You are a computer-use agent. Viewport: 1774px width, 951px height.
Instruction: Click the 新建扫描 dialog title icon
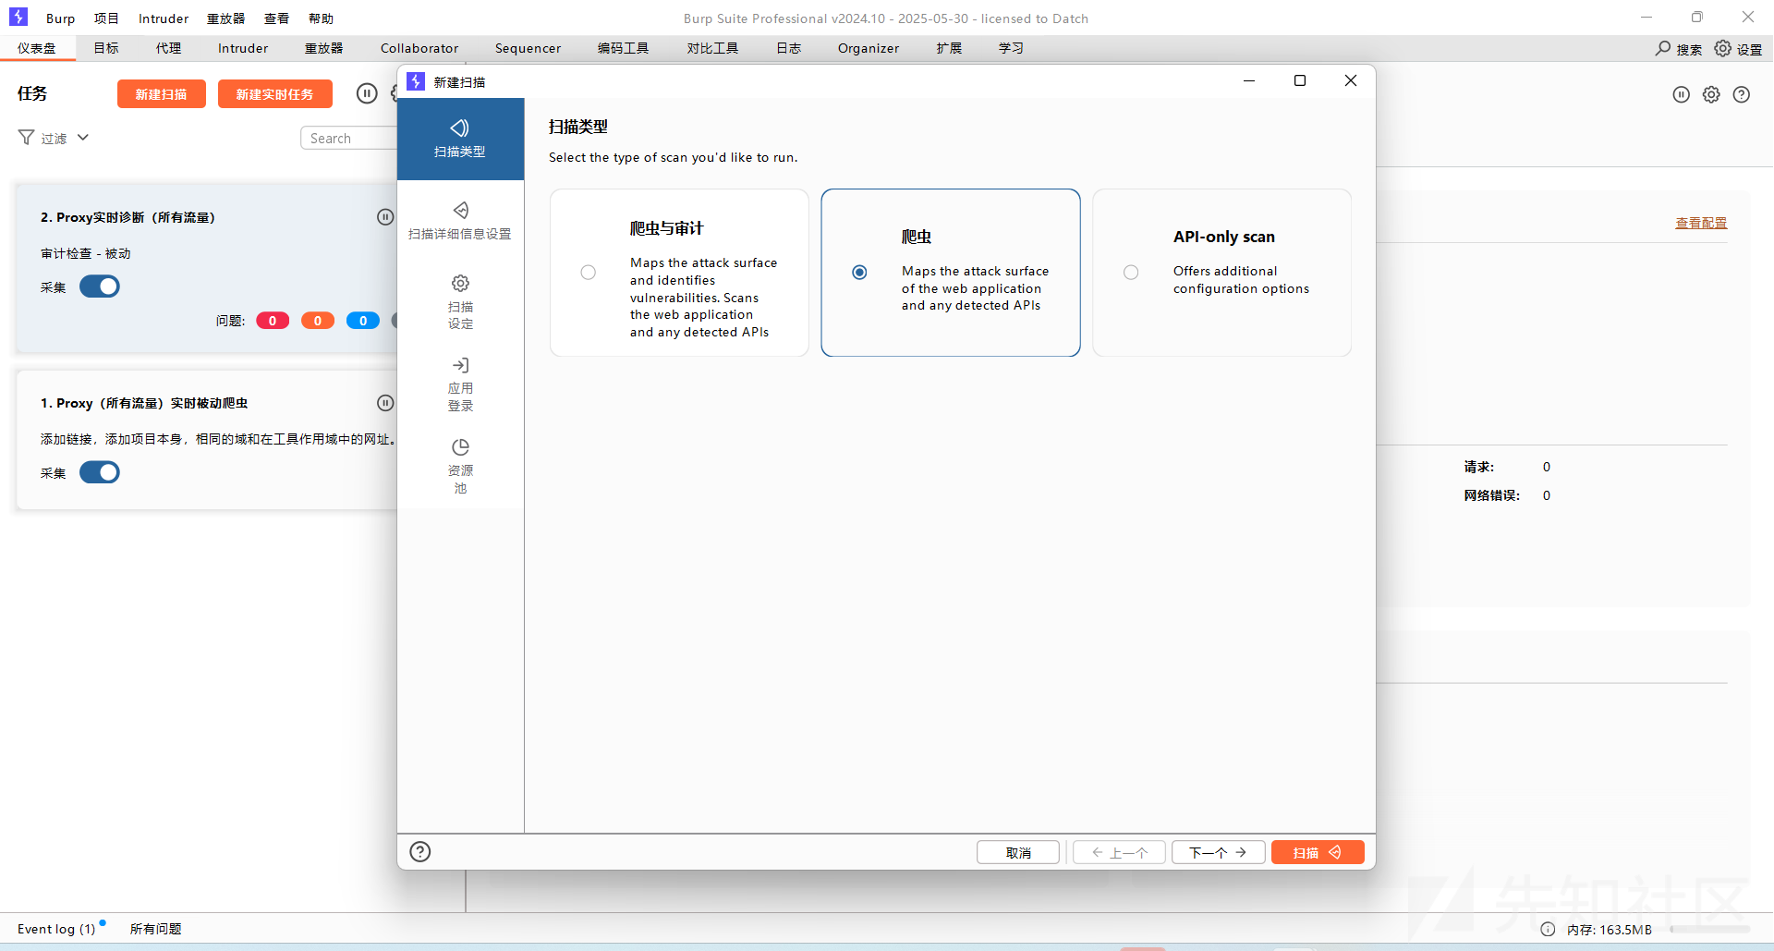(417, 81)
